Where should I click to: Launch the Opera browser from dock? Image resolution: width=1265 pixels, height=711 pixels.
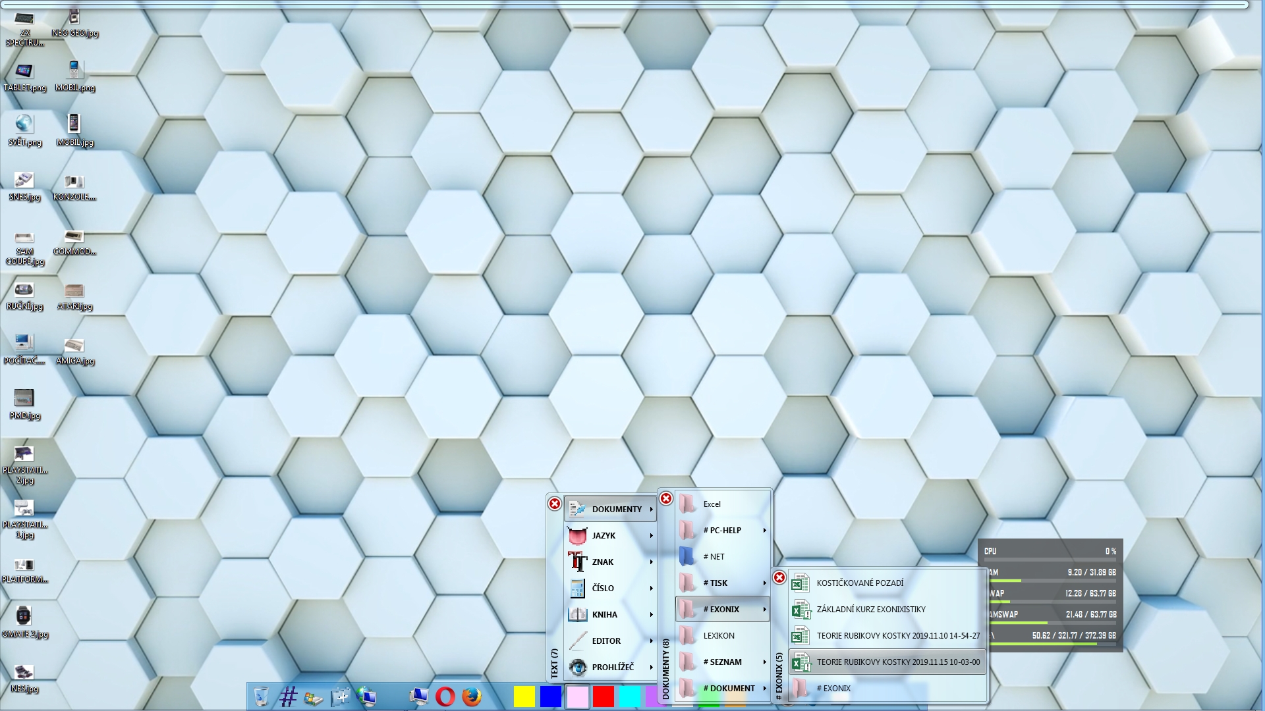[445, 696]
